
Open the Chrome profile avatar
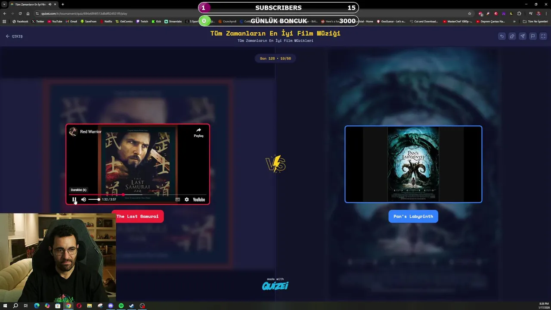(538, 13)
